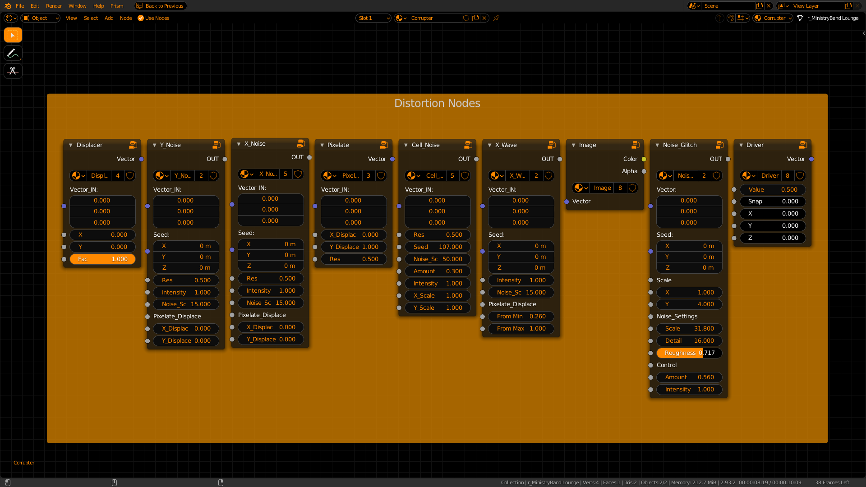Open Y_Noise node group edit icon
The width and height of the screenshot is (866, 487).
click(x=216, y=145)
